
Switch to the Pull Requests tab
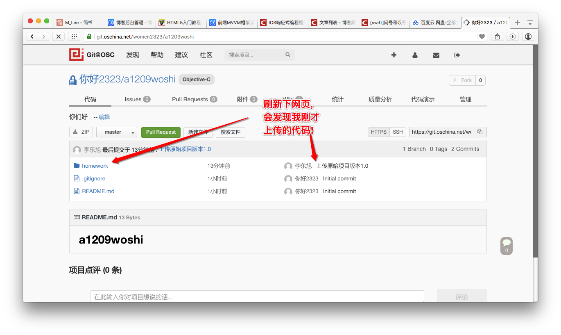click(195, 99)
